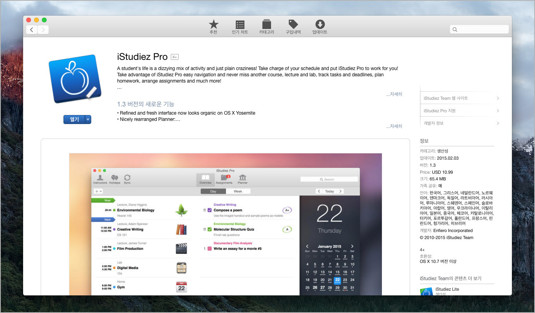
Task: Click the "OS X 10.7 버전 이상" compatibility text
Action: (438, 261)
